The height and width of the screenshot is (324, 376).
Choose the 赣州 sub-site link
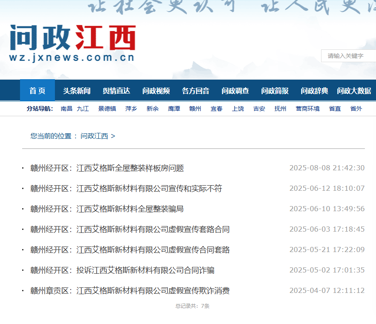pos(195,109)
